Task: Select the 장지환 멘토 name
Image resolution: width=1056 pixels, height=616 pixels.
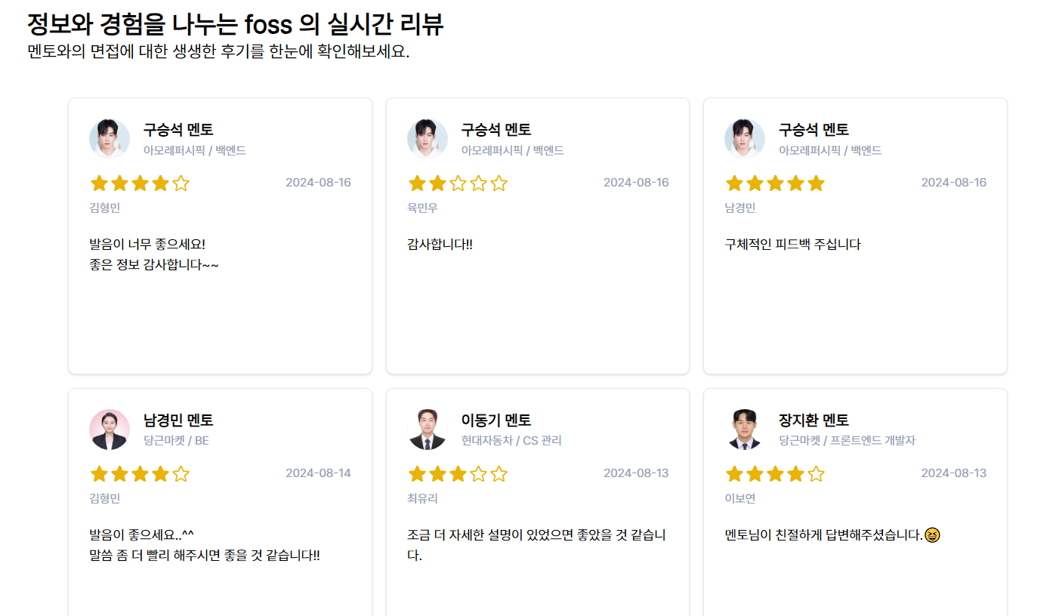Action: pyautogui.click(x=814, y=420)
